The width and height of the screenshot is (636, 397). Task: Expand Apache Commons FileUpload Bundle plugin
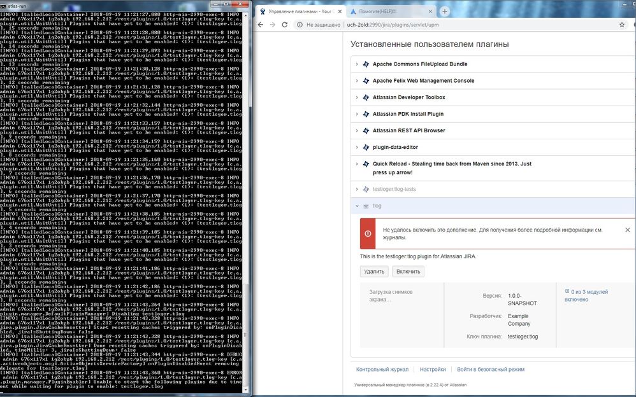pos(357,64)
